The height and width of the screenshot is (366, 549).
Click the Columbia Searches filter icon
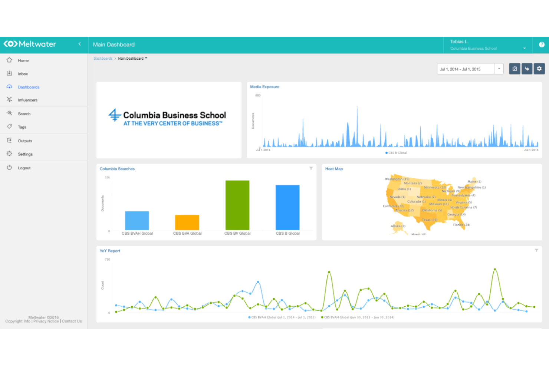click(311, 168)
